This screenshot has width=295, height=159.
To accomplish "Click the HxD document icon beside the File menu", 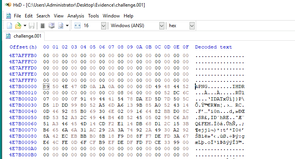I will [x=8, y=16].
